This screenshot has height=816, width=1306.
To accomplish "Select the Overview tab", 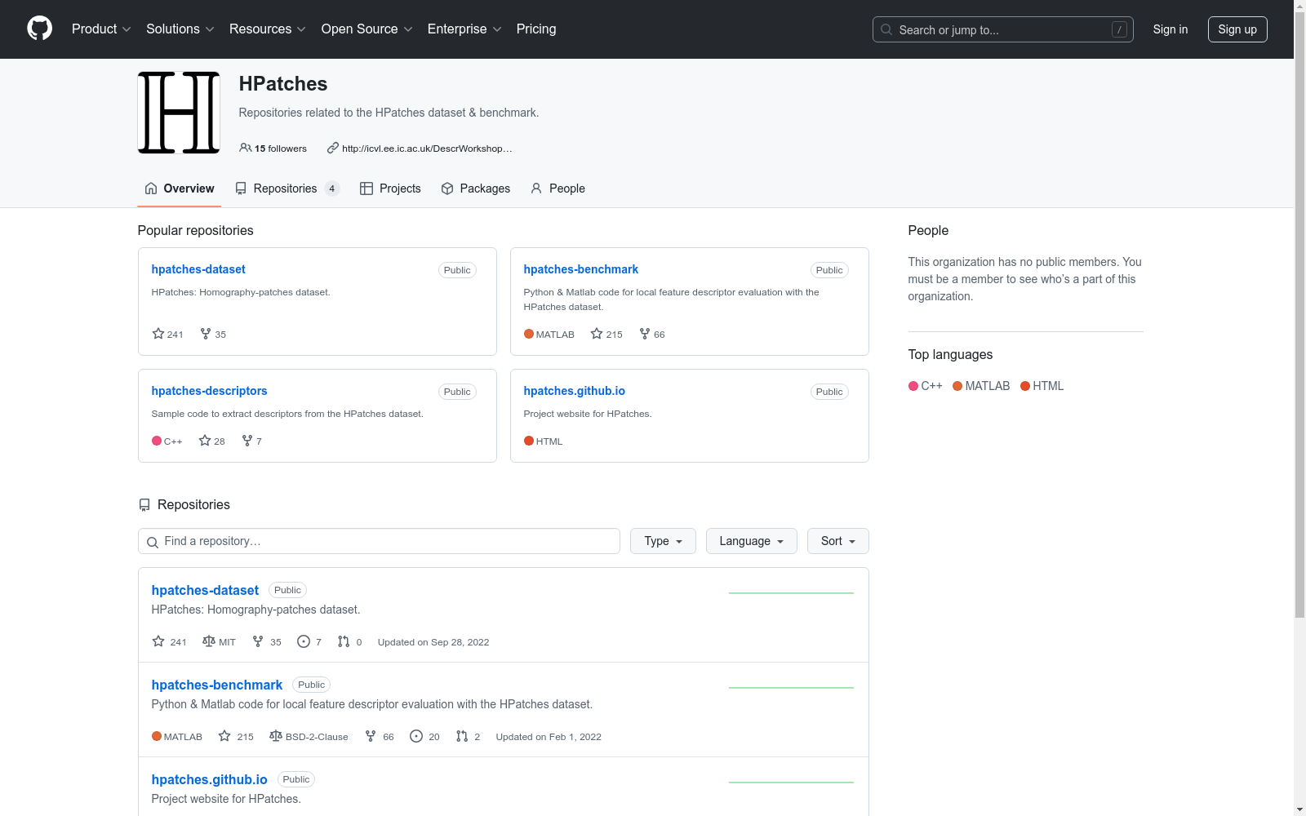I will (x=180, y=188).
